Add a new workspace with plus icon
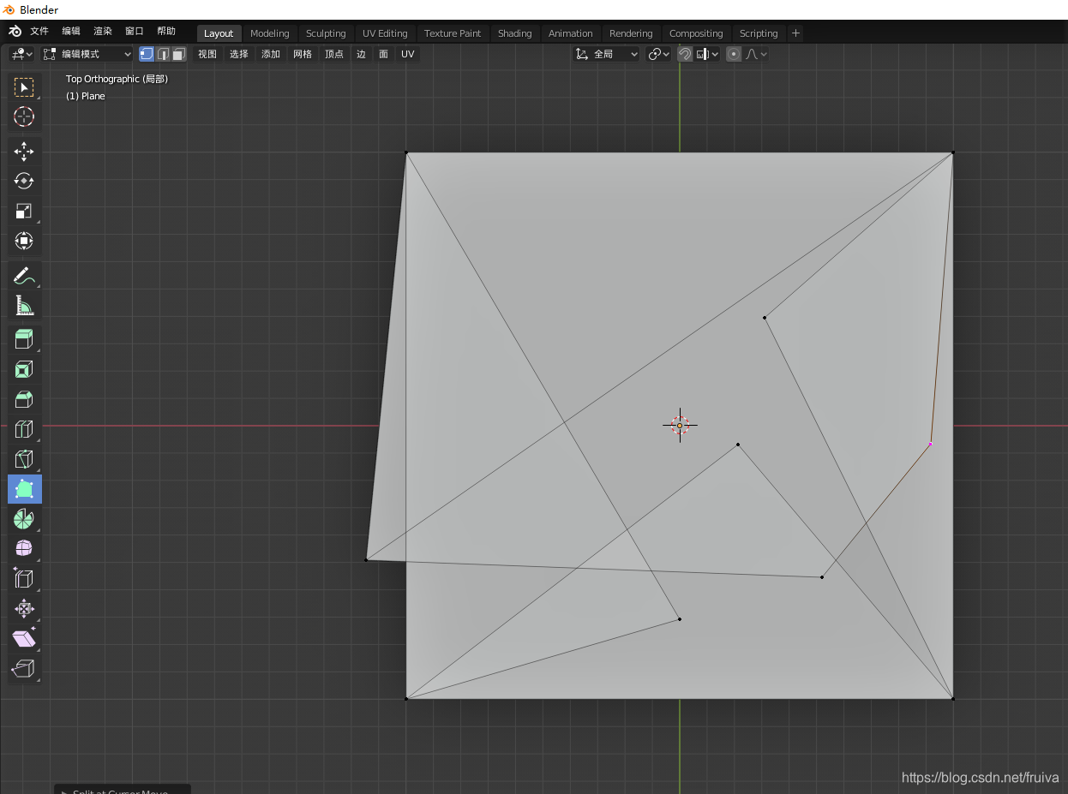1068x794 pixels. coord(795,33)
